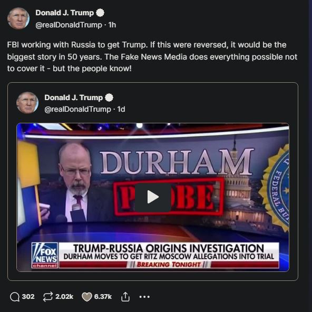Play the Durham Probe video
The width and height of the screenshot is (312, 312).
tap(153, 197)
